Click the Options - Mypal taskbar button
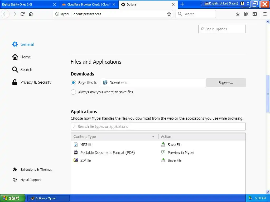Viewport: 270px width, 202px height. coord(49,198)
